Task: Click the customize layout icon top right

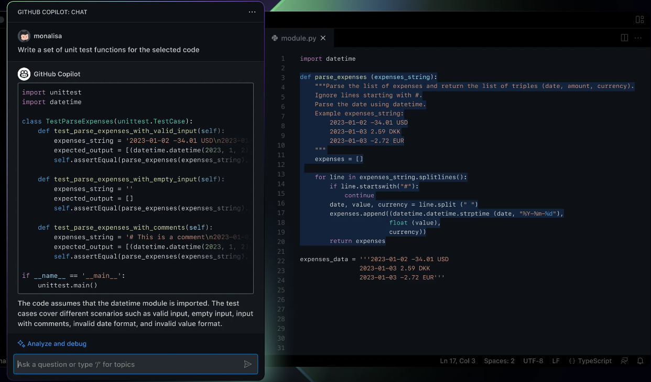Action: click(639, 19)
